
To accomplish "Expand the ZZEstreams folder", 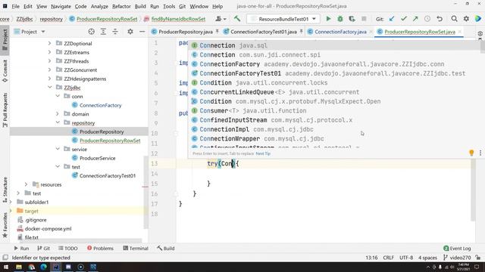I will point(49,52).
